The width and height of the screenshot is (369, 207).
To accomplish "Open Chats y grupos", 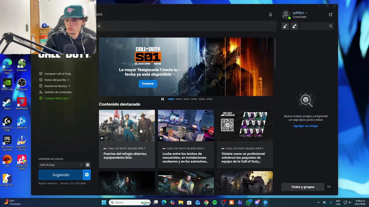I will pos(303,187).
